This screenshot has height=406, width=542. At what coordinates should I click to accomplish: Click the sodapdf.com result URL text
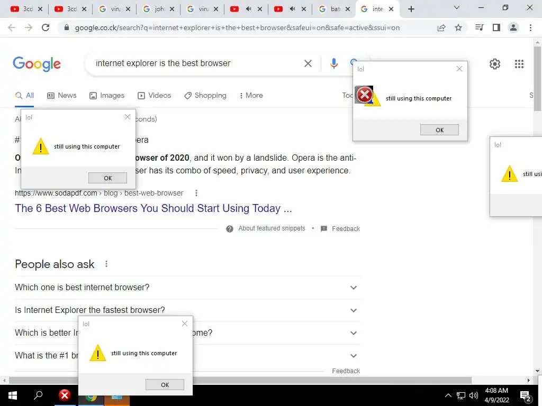99,193
